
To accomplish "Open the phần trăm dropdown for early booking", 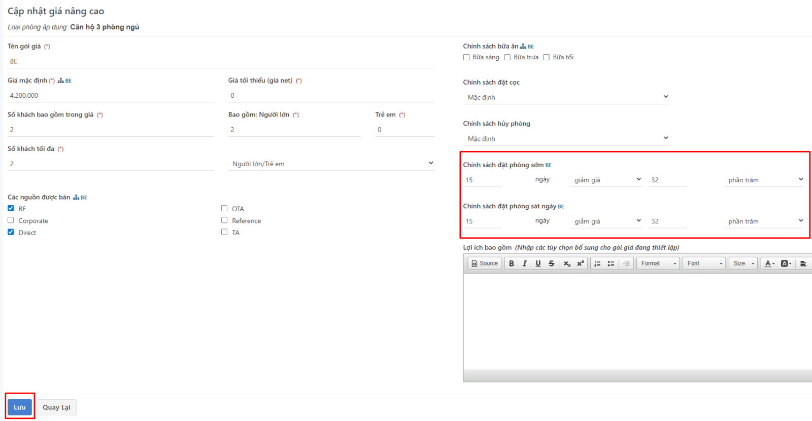I will click(764, 180).
